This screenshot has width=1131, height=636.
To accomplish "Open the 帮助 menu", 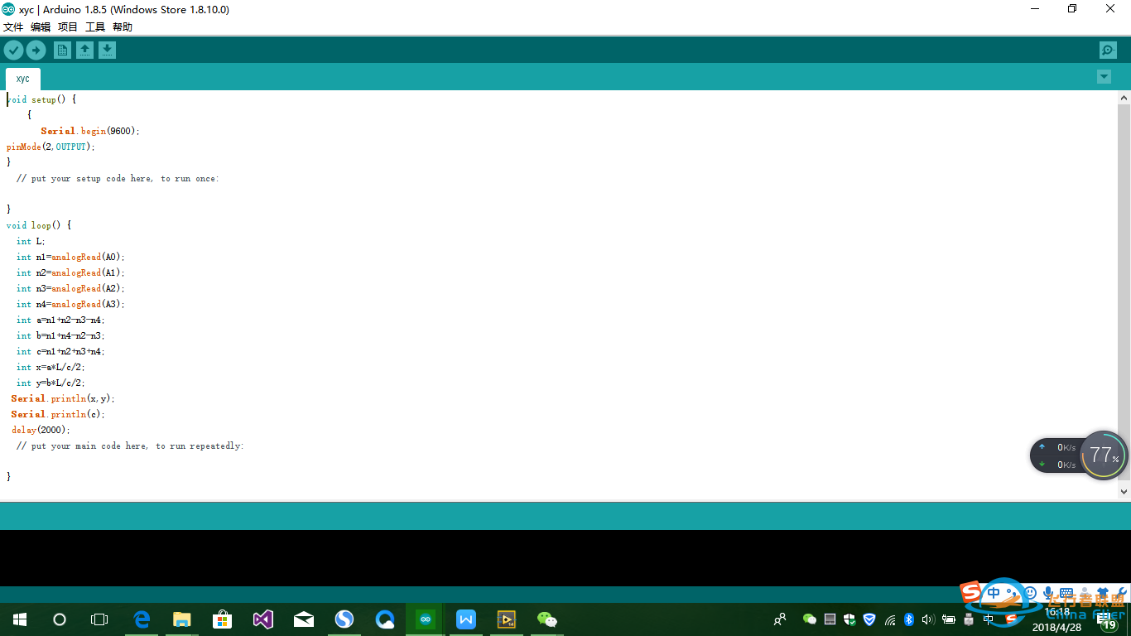I will pos(123,27).
